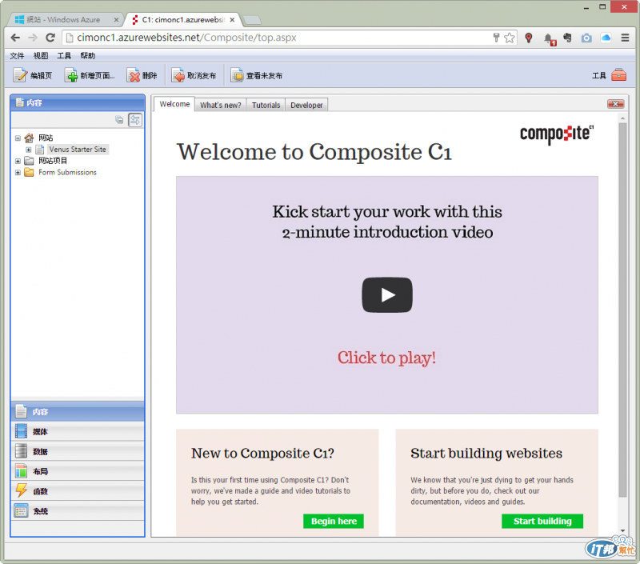Open the View menu
The image size is (640, 564).
coord(41,56)
